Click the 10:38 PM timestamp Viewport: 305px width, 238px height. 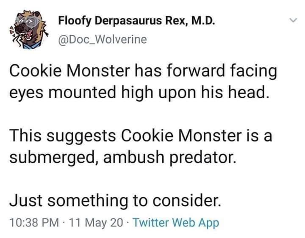pyautogui.click(x=29, y=222)
